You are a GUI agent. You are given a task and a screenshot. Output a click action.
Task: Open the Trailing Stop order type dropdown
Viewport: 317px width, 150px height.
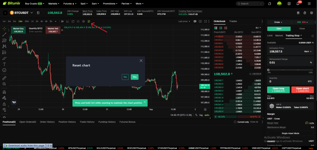click(x=294, y=35)
